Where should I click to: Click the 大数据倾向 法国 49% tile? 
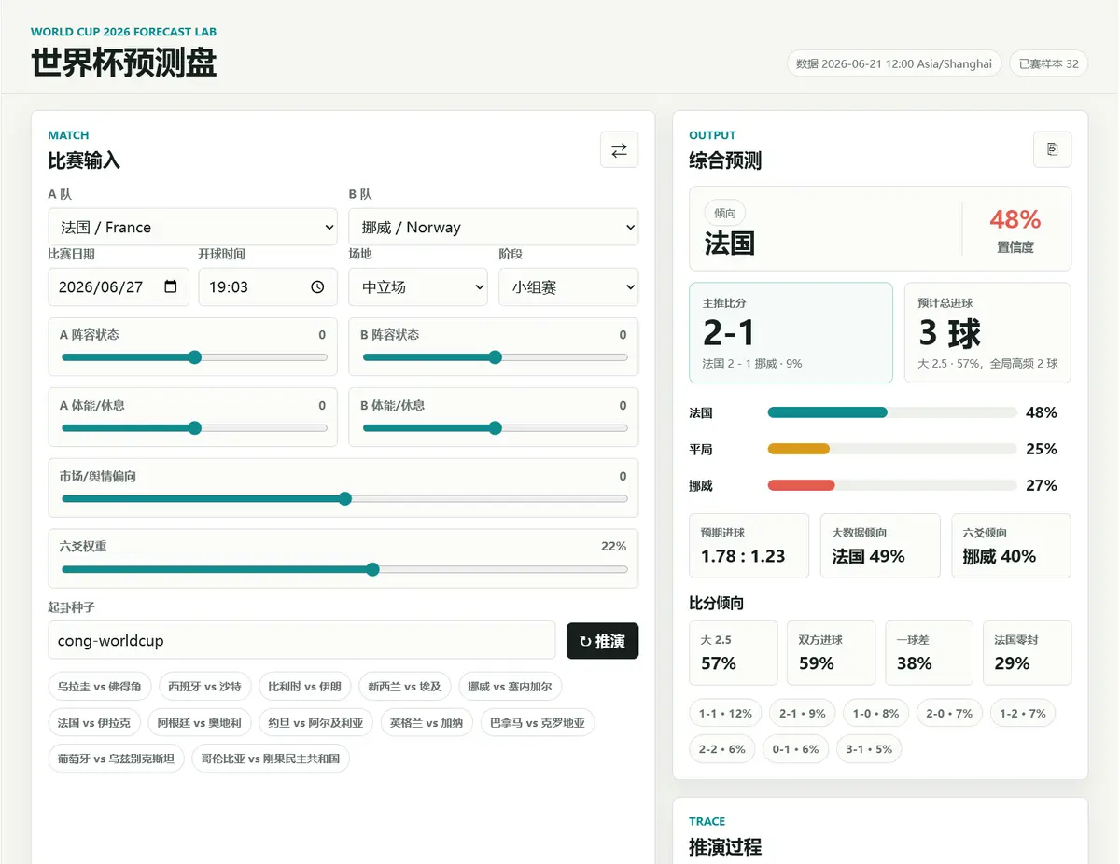[x=880, y=546]
